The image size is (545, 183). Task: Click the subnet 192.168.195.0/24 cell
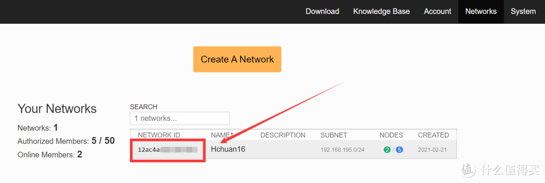[342, 150]
